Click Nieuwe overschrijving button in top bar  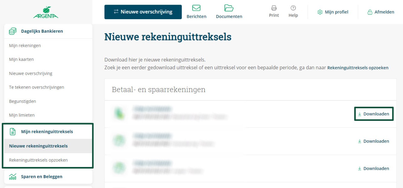point(143,12)
